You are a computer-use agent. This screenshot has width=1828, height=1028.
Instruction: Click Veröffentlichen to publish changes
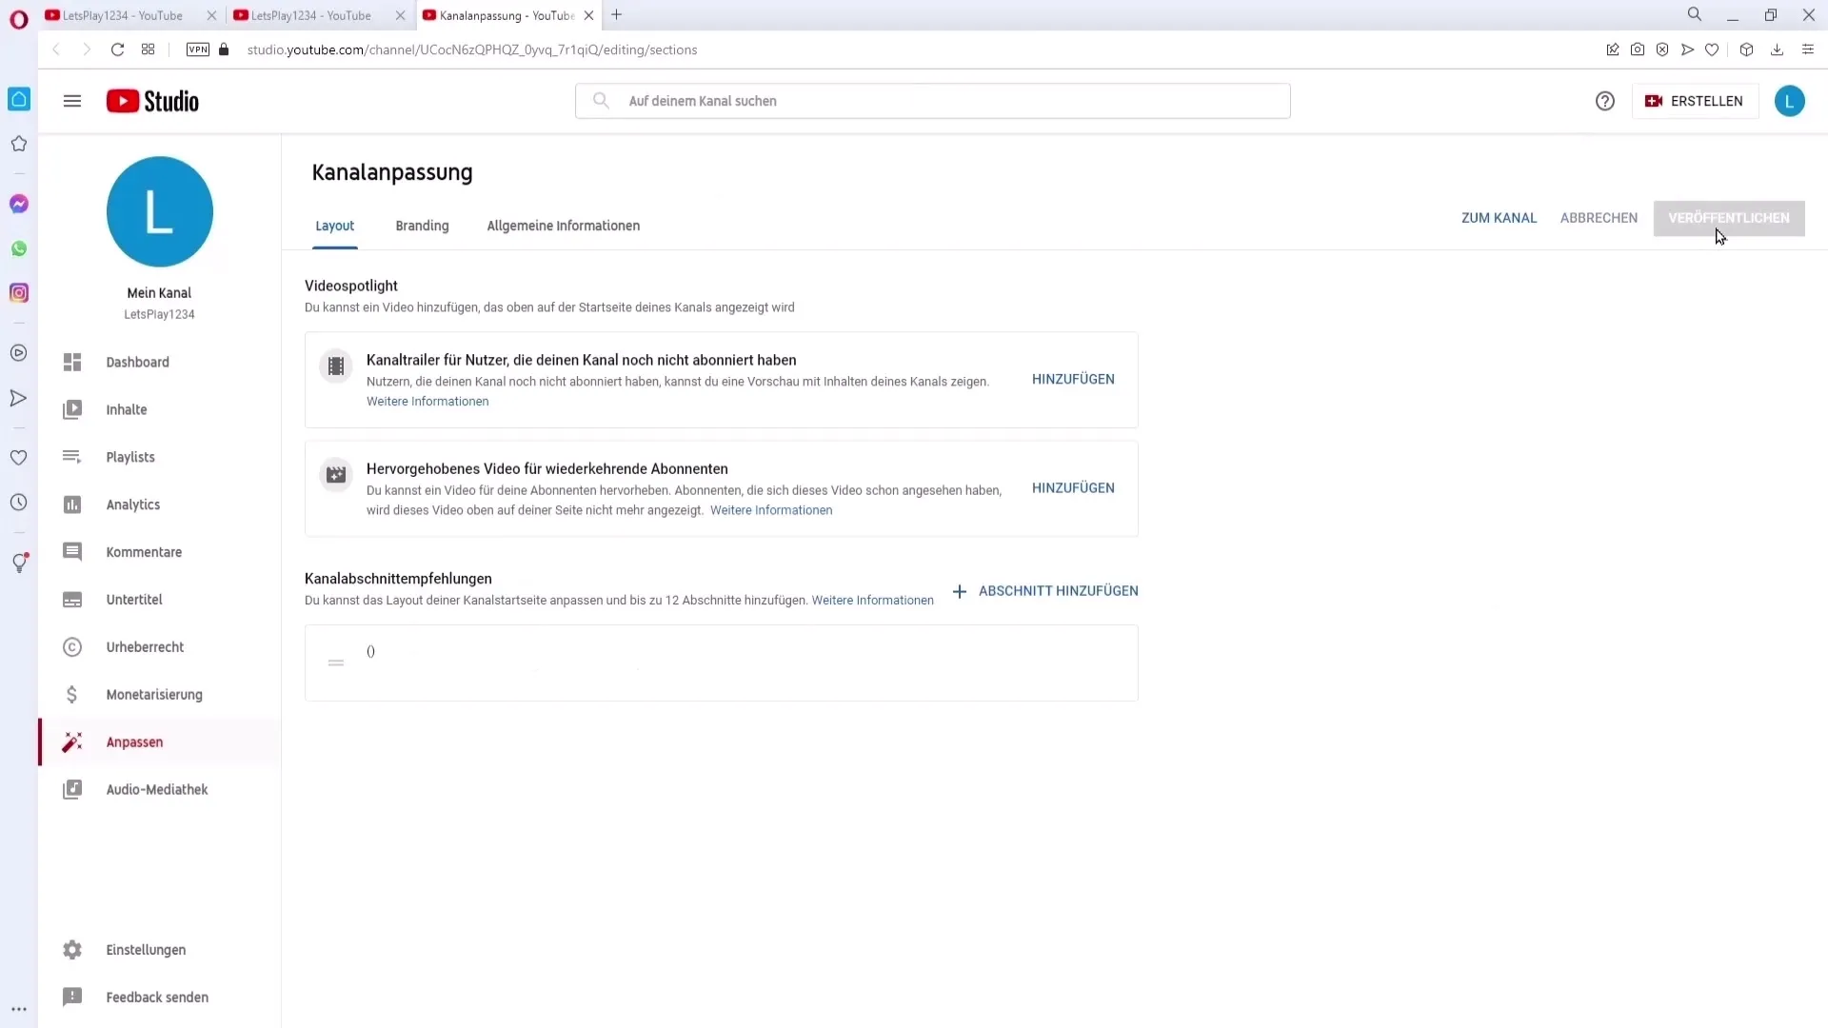pyautogui.click(x=1729, y=217)
